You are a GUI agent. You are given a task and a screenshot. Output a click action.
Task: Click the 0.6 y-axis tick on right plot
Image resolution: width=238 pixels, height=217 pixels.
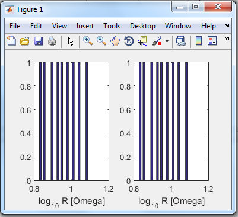coord(125,110)
